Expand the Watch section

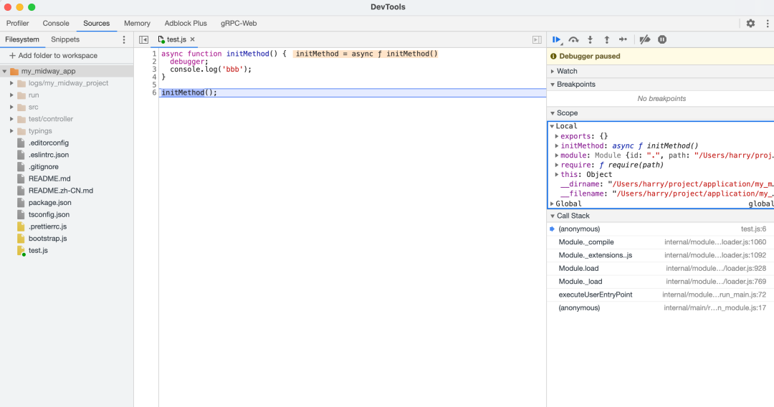[566, 71]
